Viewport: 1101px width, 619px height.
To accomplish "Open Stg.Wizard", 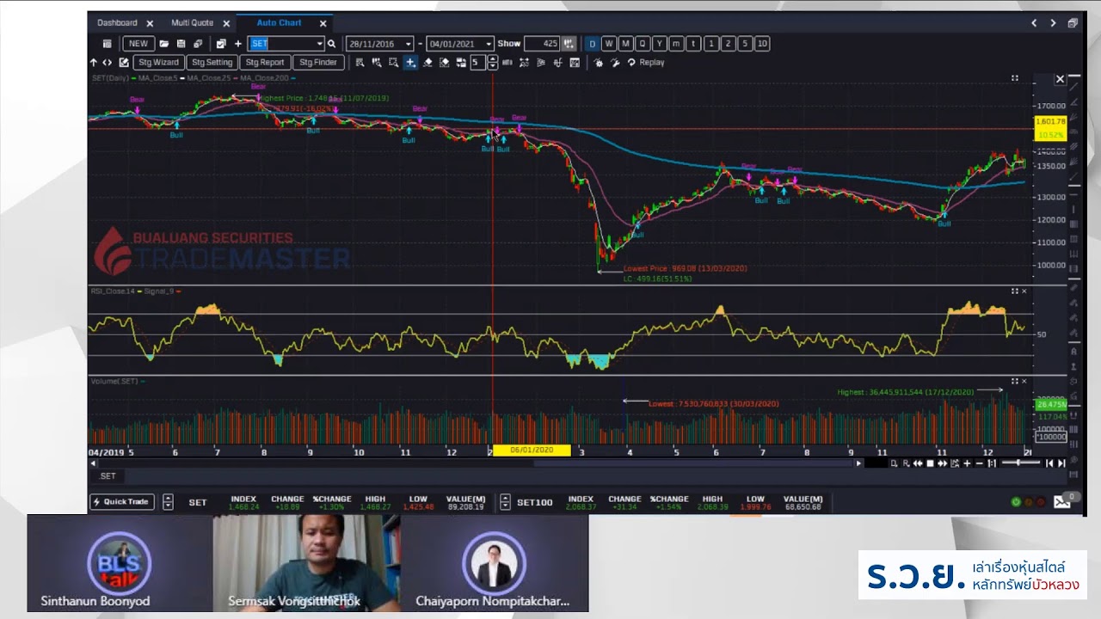I will tap(158, 63).
